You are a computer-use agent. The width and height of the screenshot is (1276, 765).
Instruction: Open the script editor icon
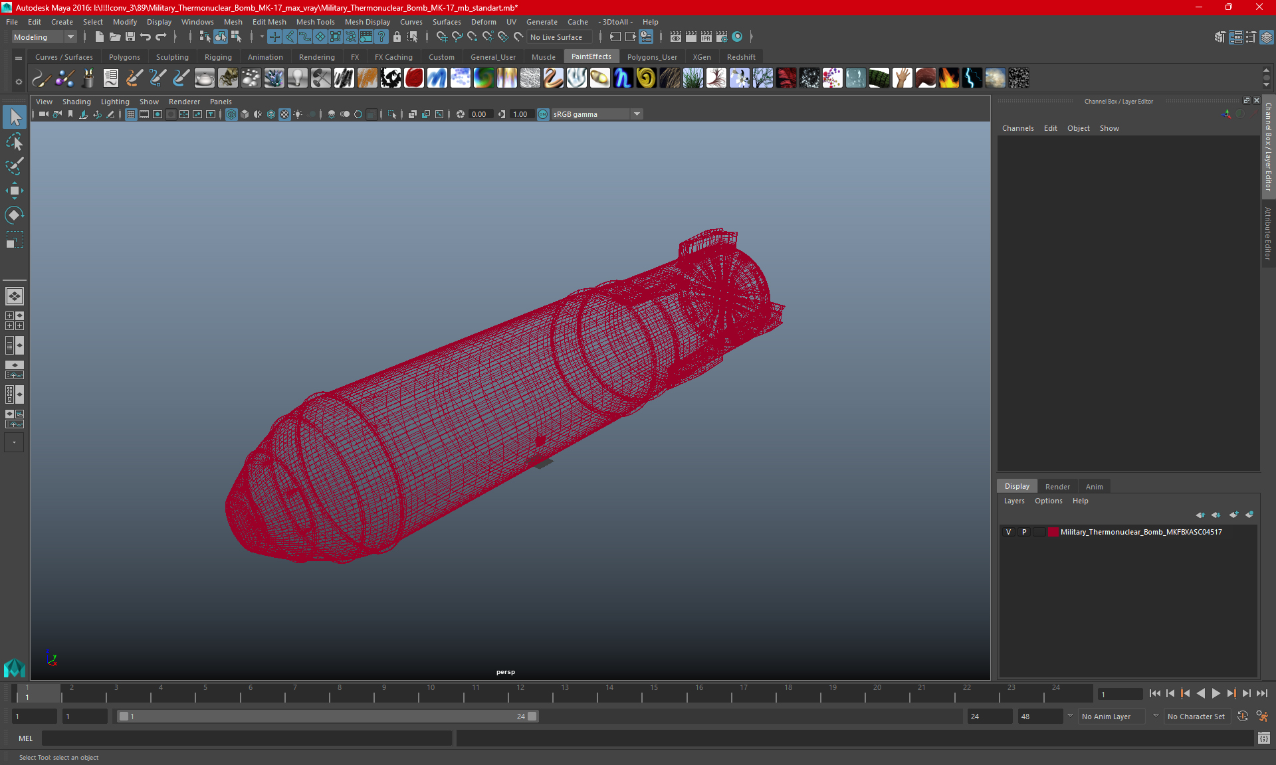1263,738
